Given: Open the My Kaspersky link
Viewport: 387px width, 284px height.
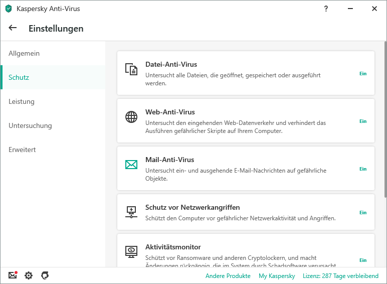Looking at the screenshot, I should click(x=276, y=276).
